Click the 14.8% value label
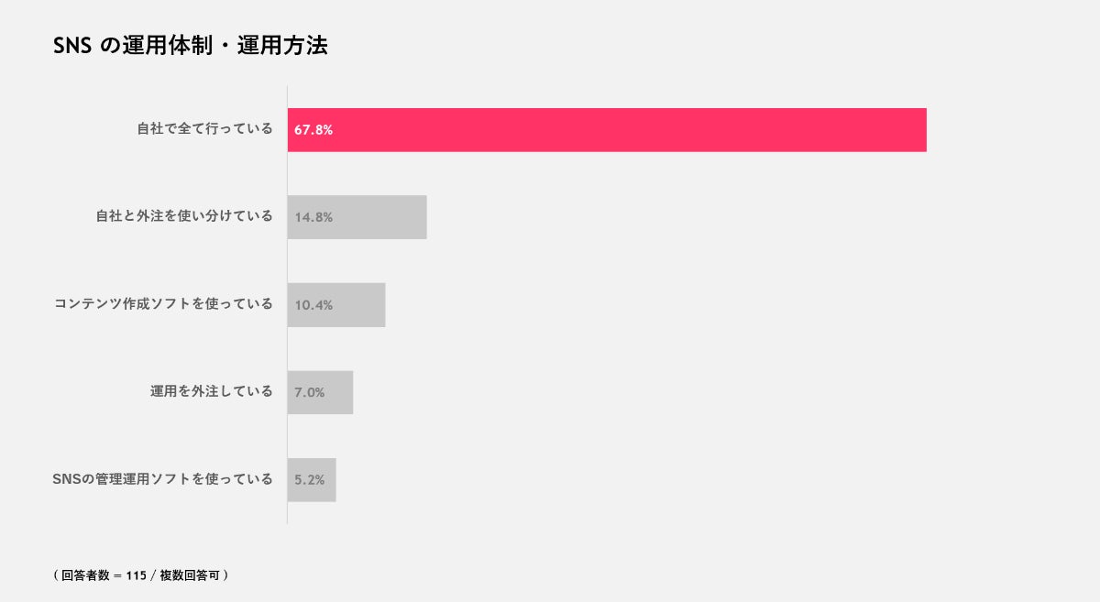This screenshot has width=1100, height=602. pyautogui.click(x=313, y=218)
